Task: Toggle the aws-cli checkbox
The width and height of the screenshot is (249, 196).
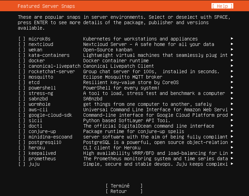Action: point(22,110)
